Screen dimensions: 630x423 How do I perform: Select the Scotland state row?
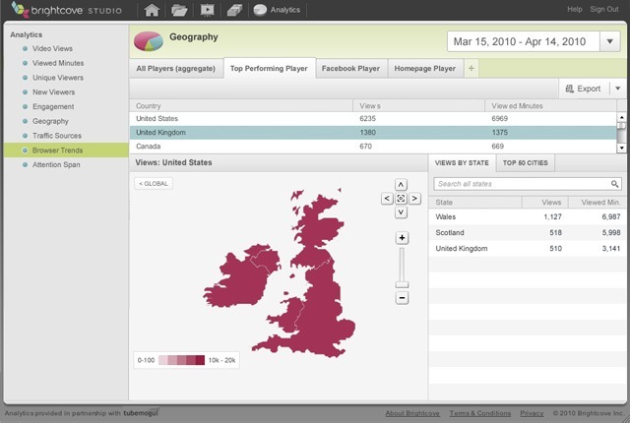[x=528, y=232]
